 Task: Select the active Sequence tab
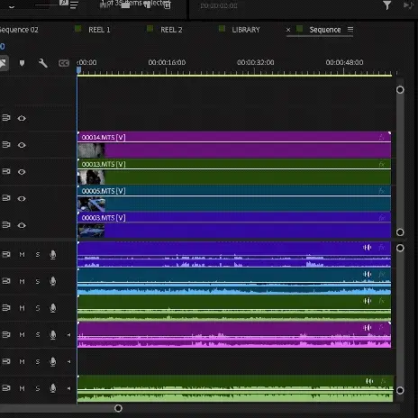pyautogui.click(x=325, y=30)
